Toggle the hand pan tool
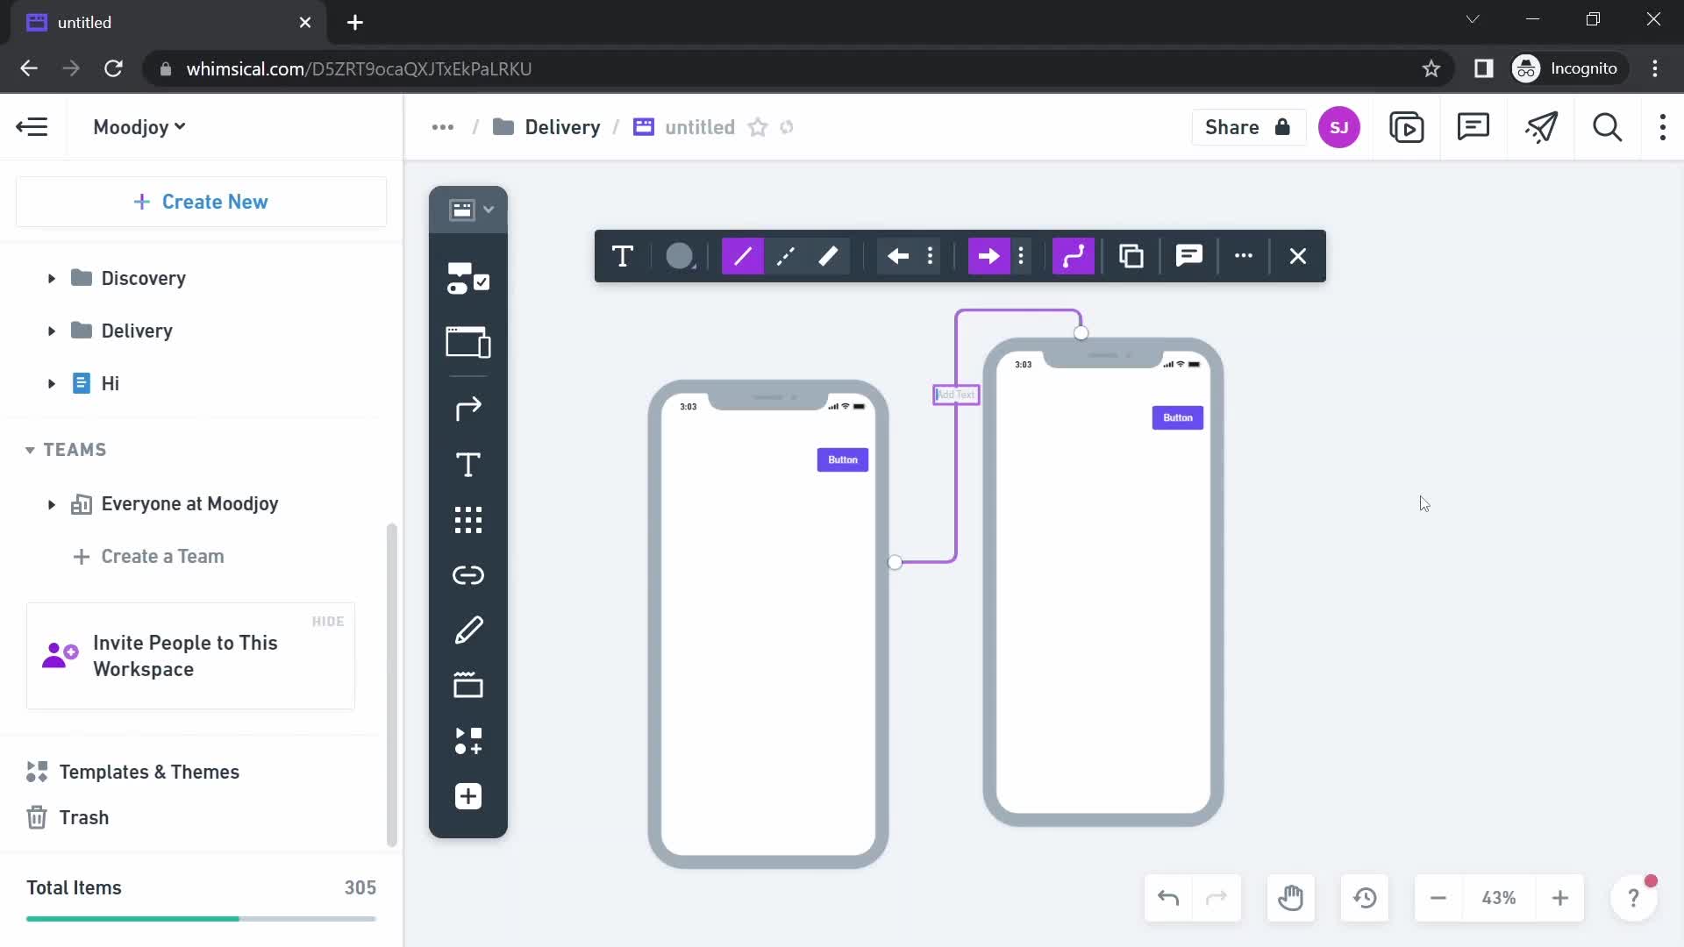The width and height of the screenshot is (1684, 947). pos(1291,898)
